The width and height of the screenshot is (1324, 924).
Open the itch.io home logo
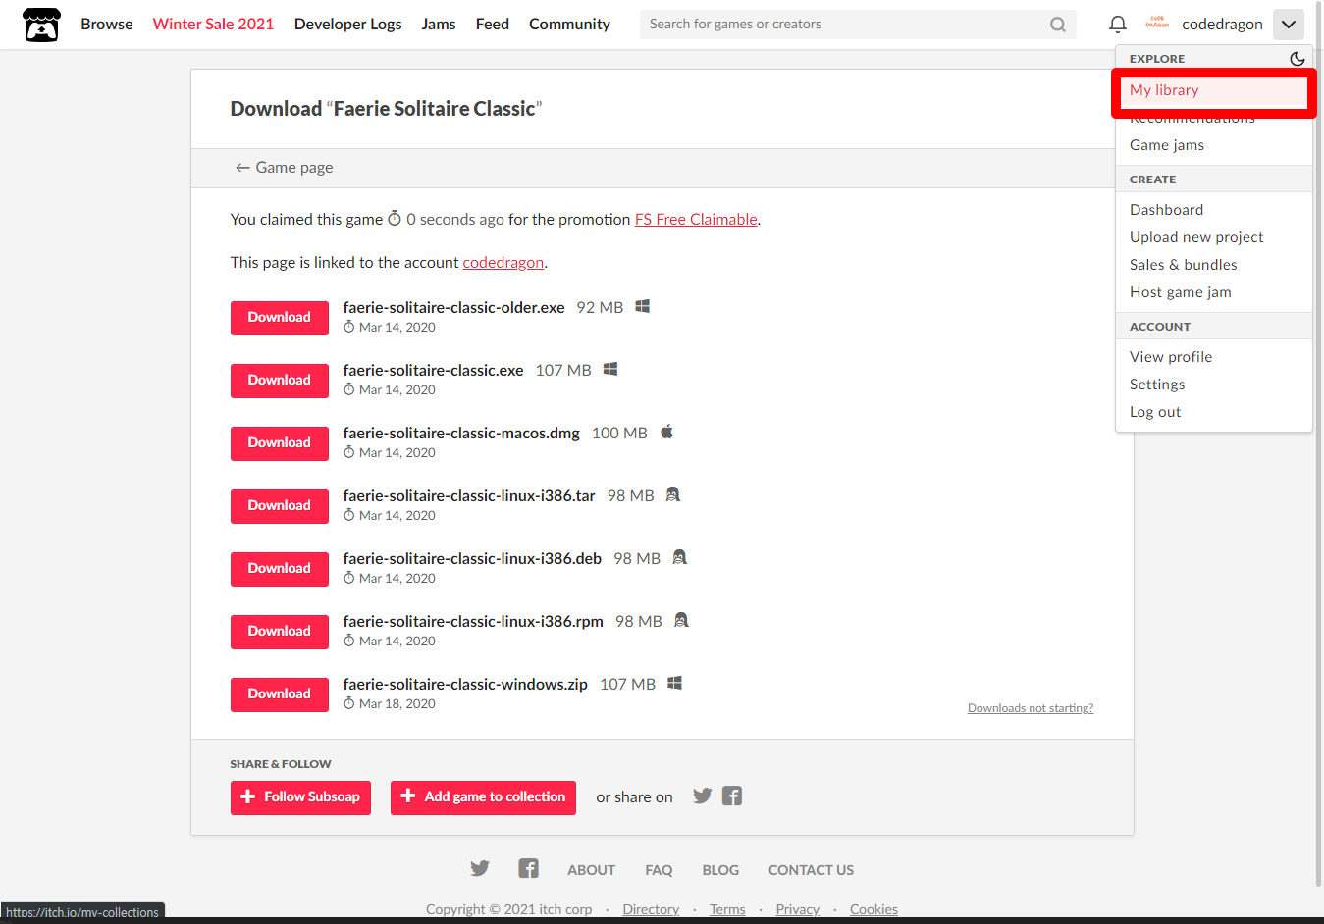(x=41, y=25)
